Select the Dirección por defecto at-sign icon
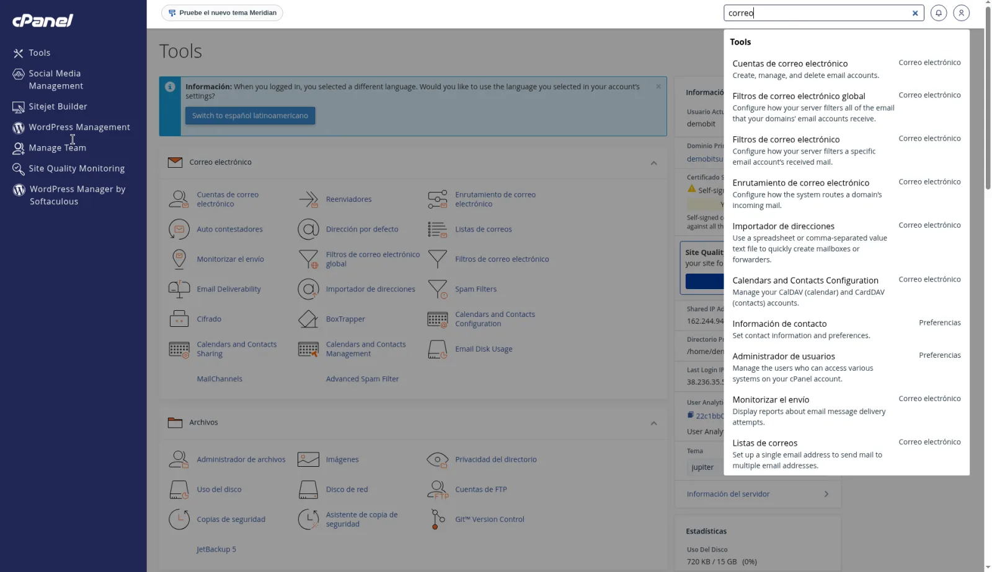 click(308, 229)
